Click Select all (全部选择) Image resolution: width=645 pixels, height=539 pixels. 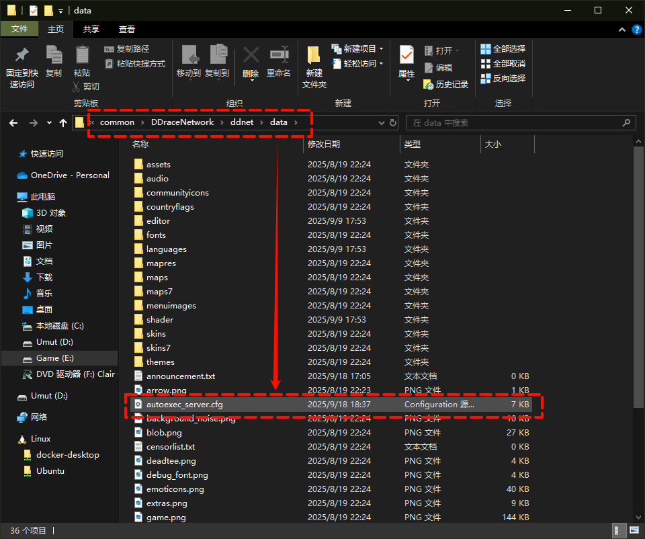[503, 49]
